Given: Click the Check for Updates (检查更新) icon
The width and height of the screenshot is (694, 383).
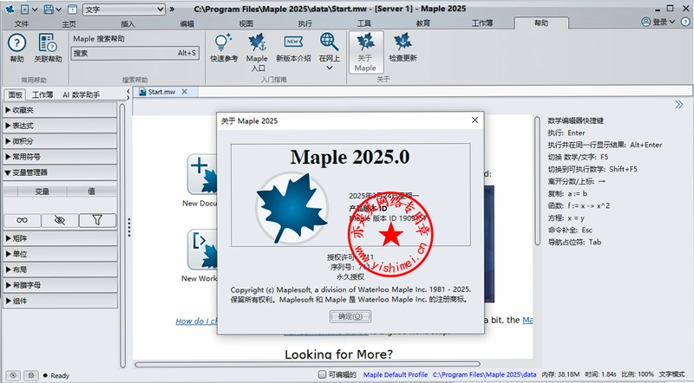Looking at the screenshot, I should pos(403,48).
